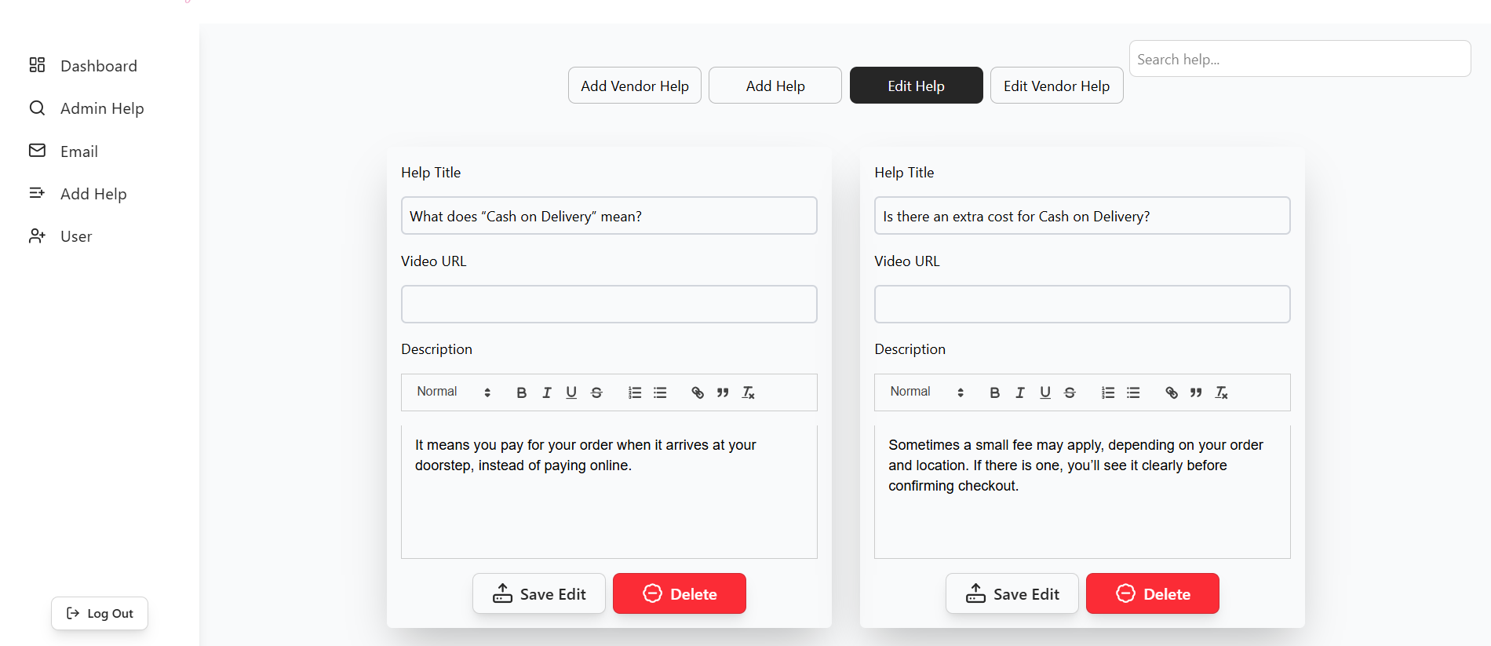Clear formatting in the second card editor

click(1221, 392)
